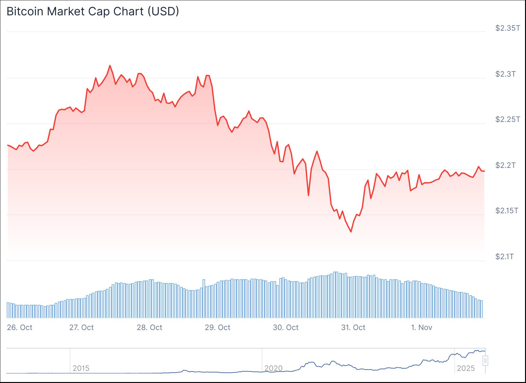Click the 28. Oct date label

pyautogui.click(x=150, y=327)
